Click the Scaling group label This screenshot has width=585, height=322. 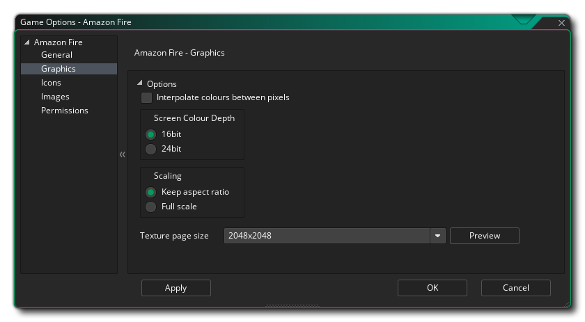pyautogui.click(x=168, y=176)
